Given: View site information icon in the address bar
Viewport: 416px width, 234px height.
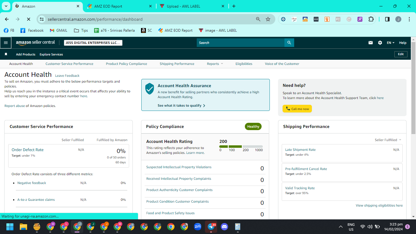Looking at the screenshot, I should click(x=42, y=19).
